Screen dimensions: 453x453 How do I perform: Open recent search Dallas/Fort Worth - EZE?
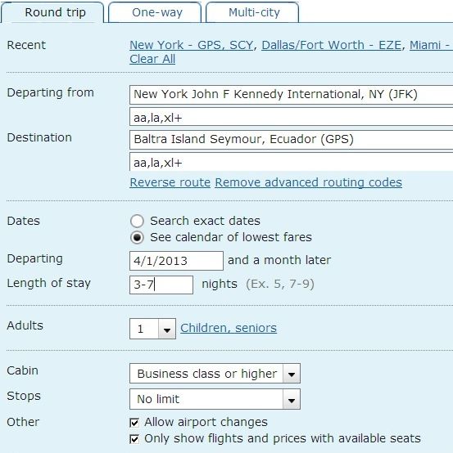click(332, 45)
